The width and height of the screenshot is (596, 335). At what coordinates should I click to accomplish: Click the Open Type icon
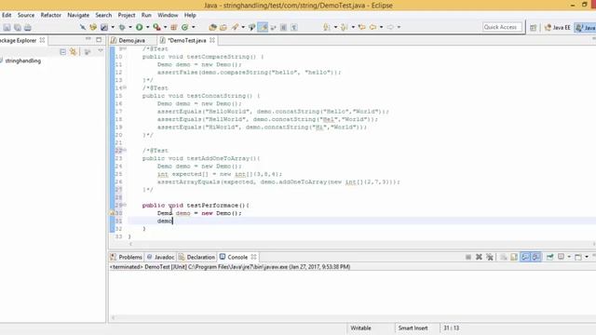click(x=212, y=27)
